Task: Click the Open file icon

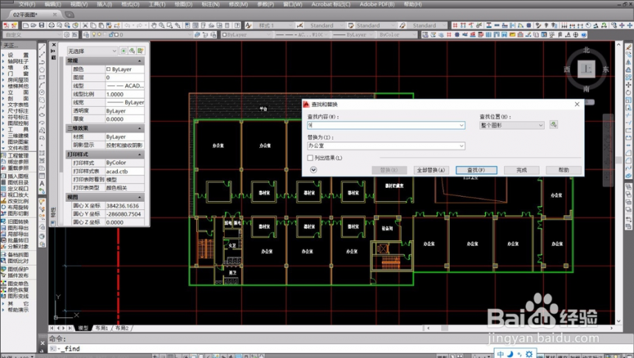Action: click(34, 25)
